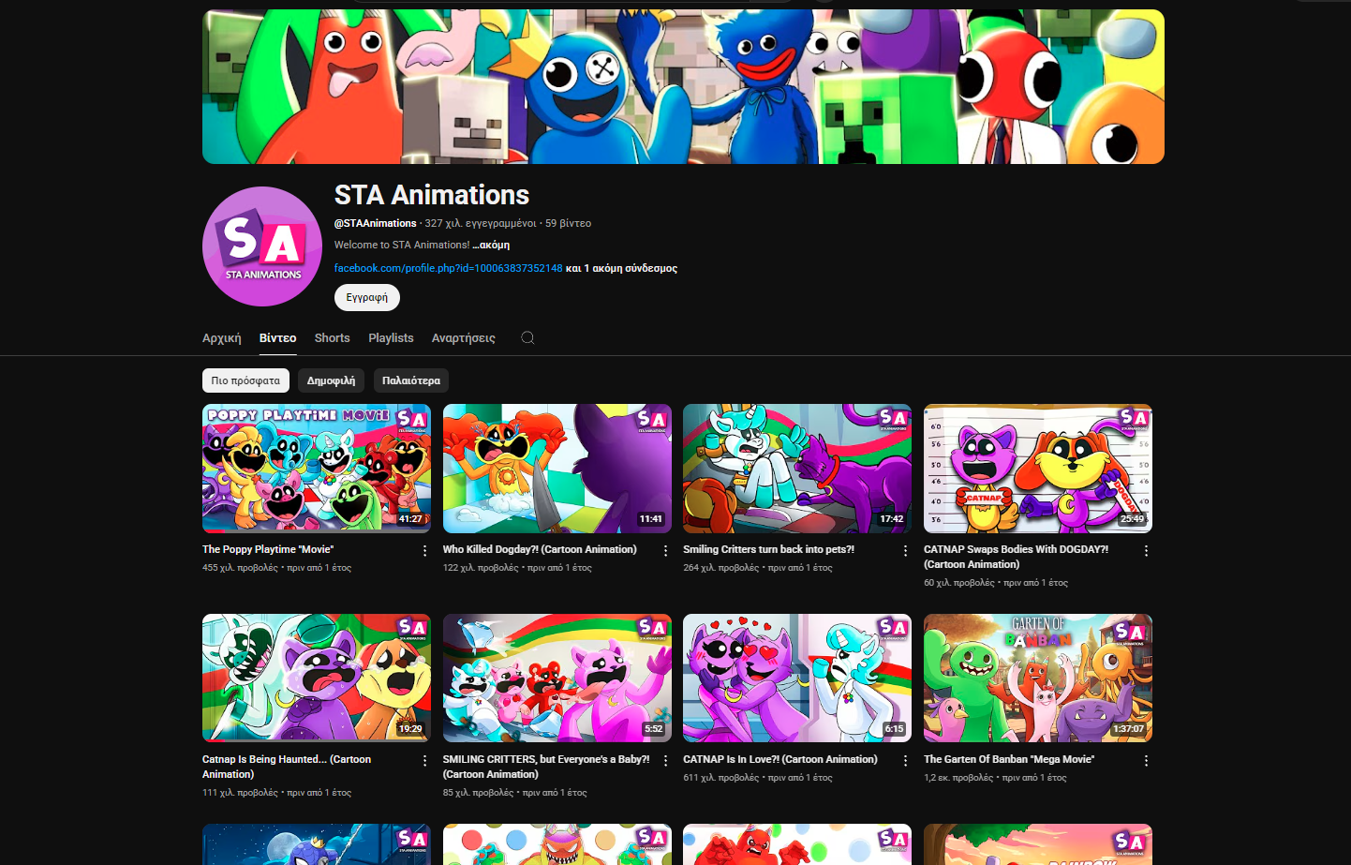Click the @STAAnimations channel handle
The width and height of the screenshot is (1351, 865).
point(376,223)
